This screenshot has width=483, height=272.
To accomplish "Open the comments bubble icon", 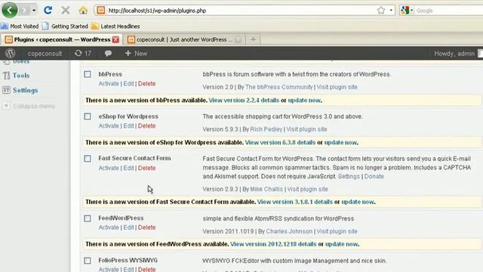I will click(x=108, y=54).
